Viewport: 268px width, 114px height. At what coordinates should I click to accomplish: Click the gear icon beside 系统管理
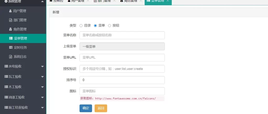click(x=6, y=2)
